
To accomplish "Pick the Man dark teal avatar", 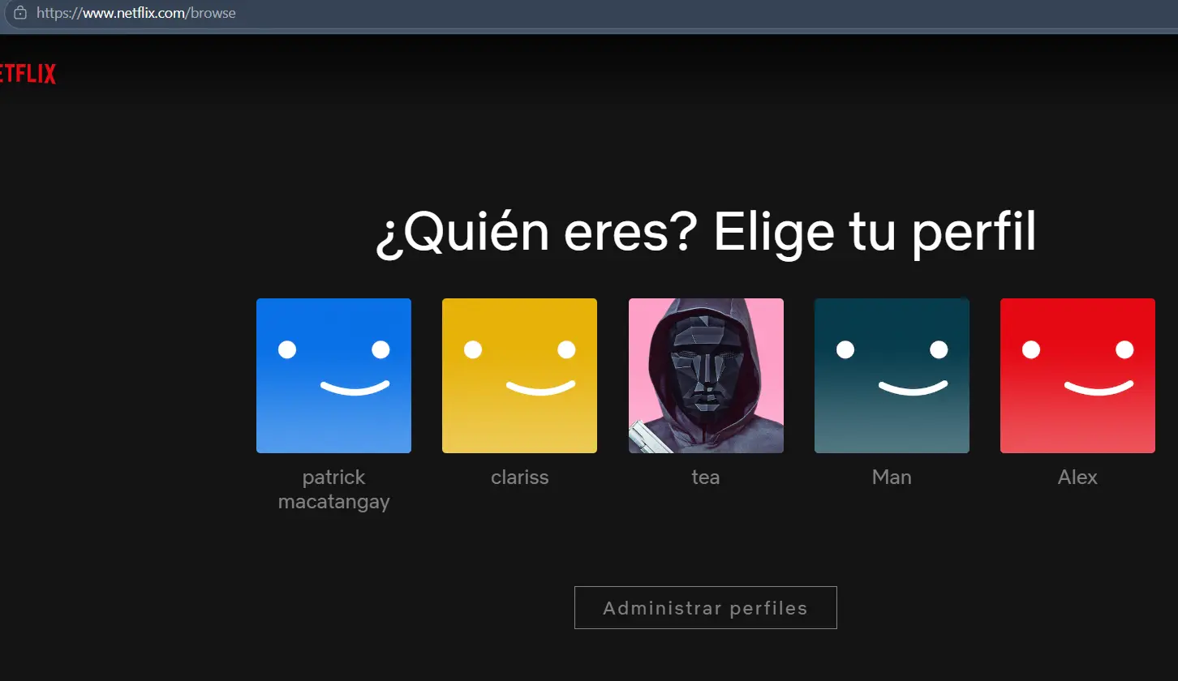I will click(x=892, y=375).
